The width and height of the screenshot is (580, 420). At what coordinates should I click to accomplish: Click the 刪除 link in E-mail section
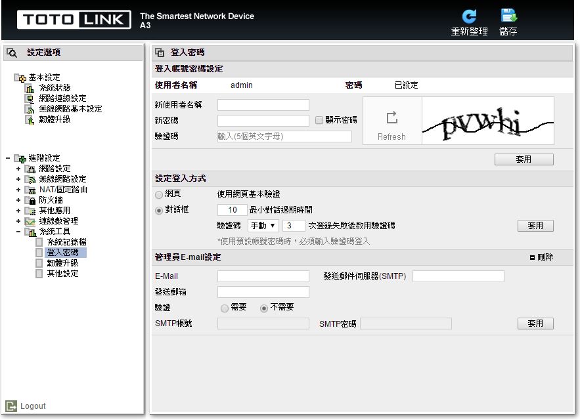tap(545, 257)
